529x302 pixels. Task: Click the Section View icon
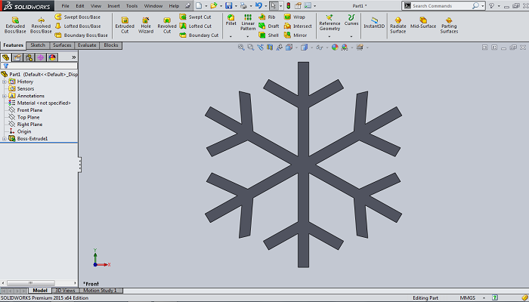[270, 48]
